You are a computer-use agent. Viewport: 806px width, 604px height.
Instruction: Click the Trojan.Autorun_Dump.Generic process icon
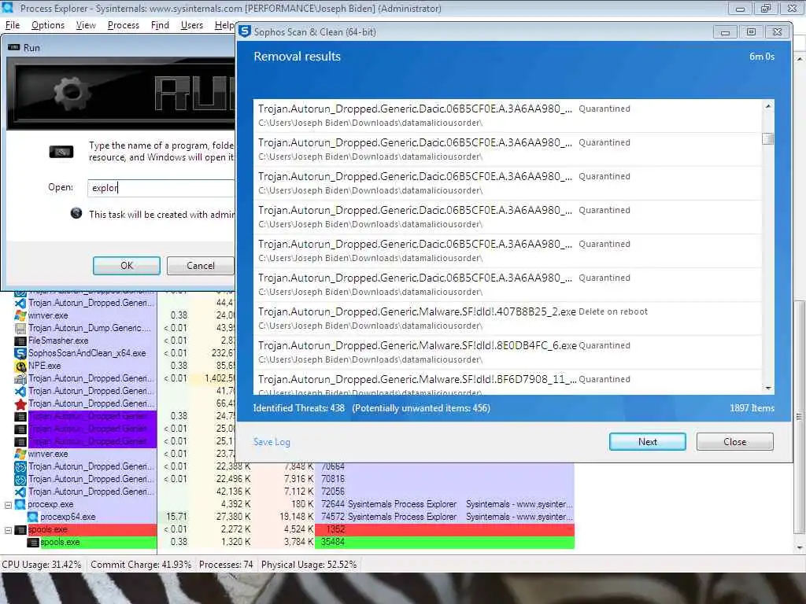click(20, 328)
